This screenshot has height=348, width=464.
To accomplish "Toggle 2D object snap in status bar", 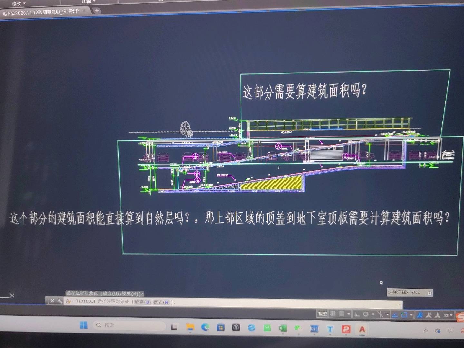I will point(404,315).
